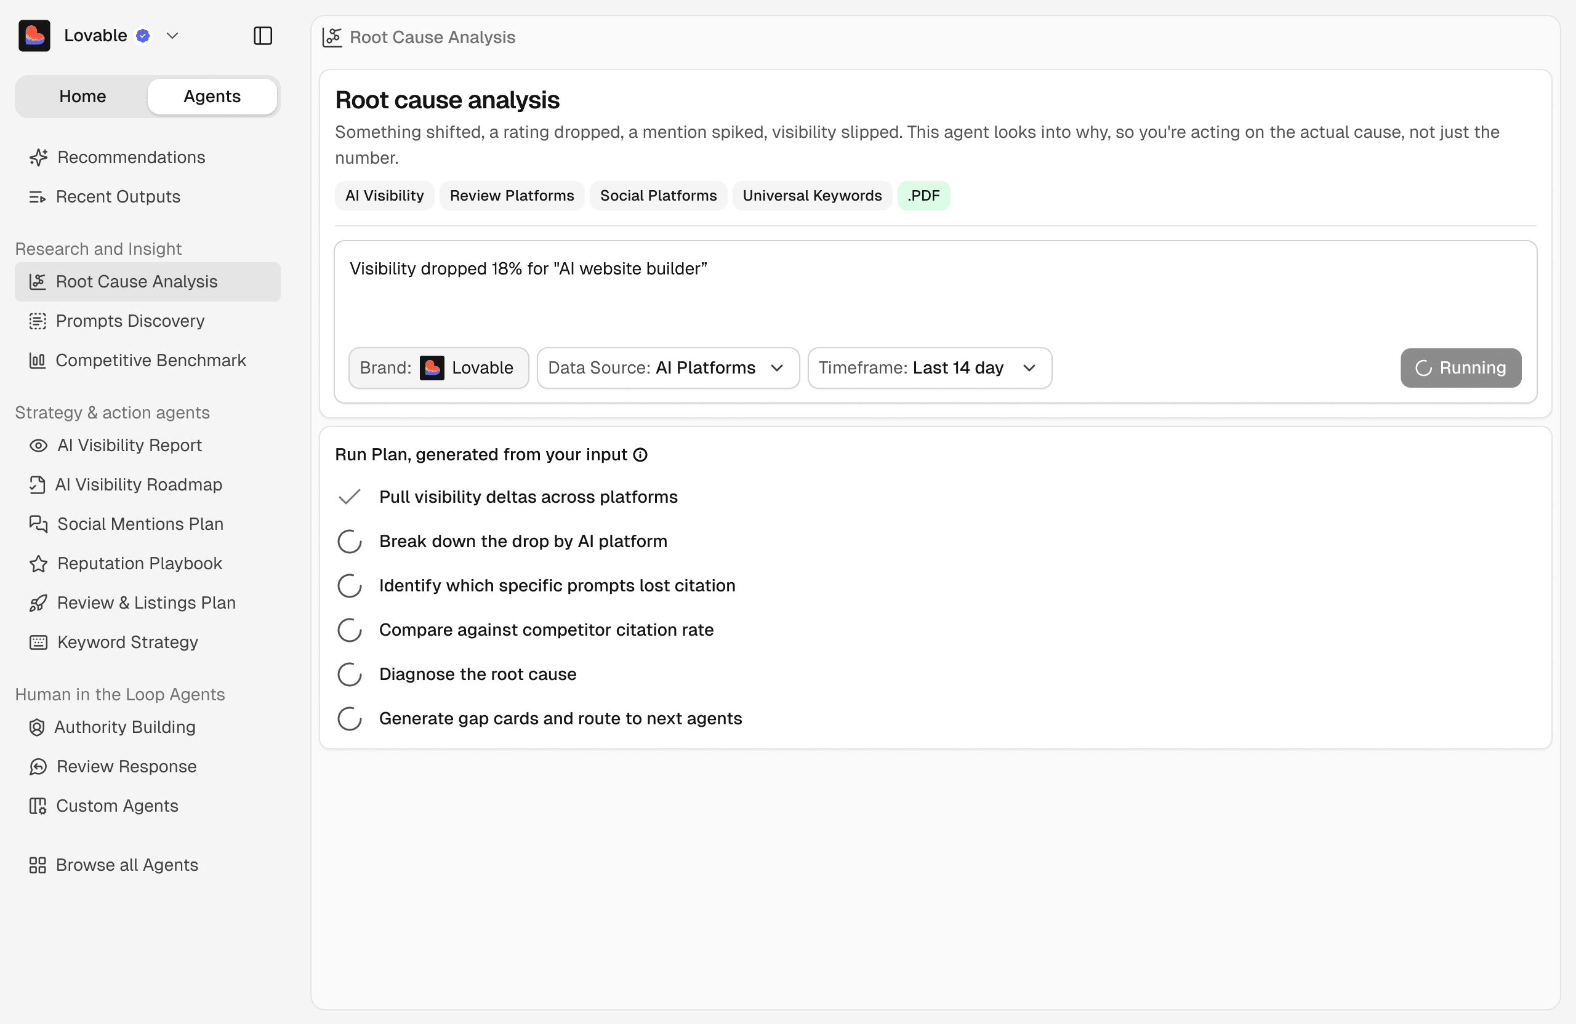1576x1024 pixels.
Task: Expand the Lovable workspace chevron
Action: pyautogui.click(x=173, y=36)
